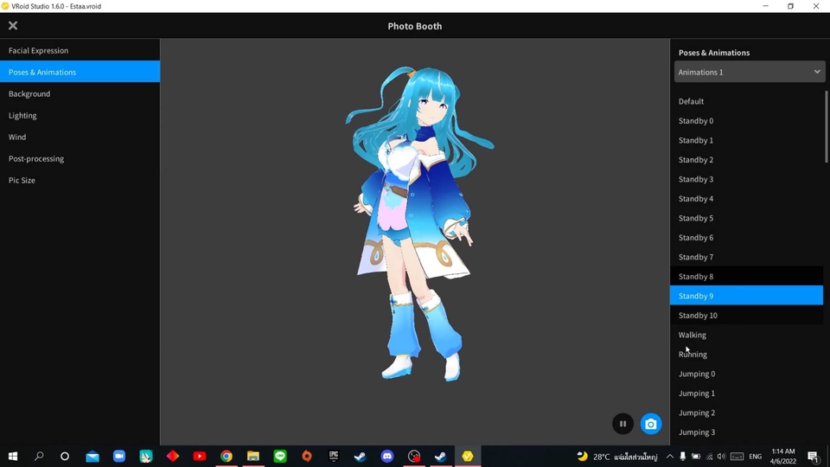Choose the Walking animation
The height and width of the screenshot is (467, 830).
coord(746,335)
